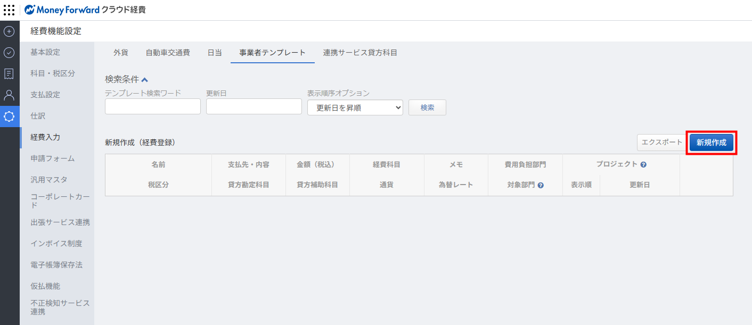Switch to the 外貨 tab

point(121,53)
